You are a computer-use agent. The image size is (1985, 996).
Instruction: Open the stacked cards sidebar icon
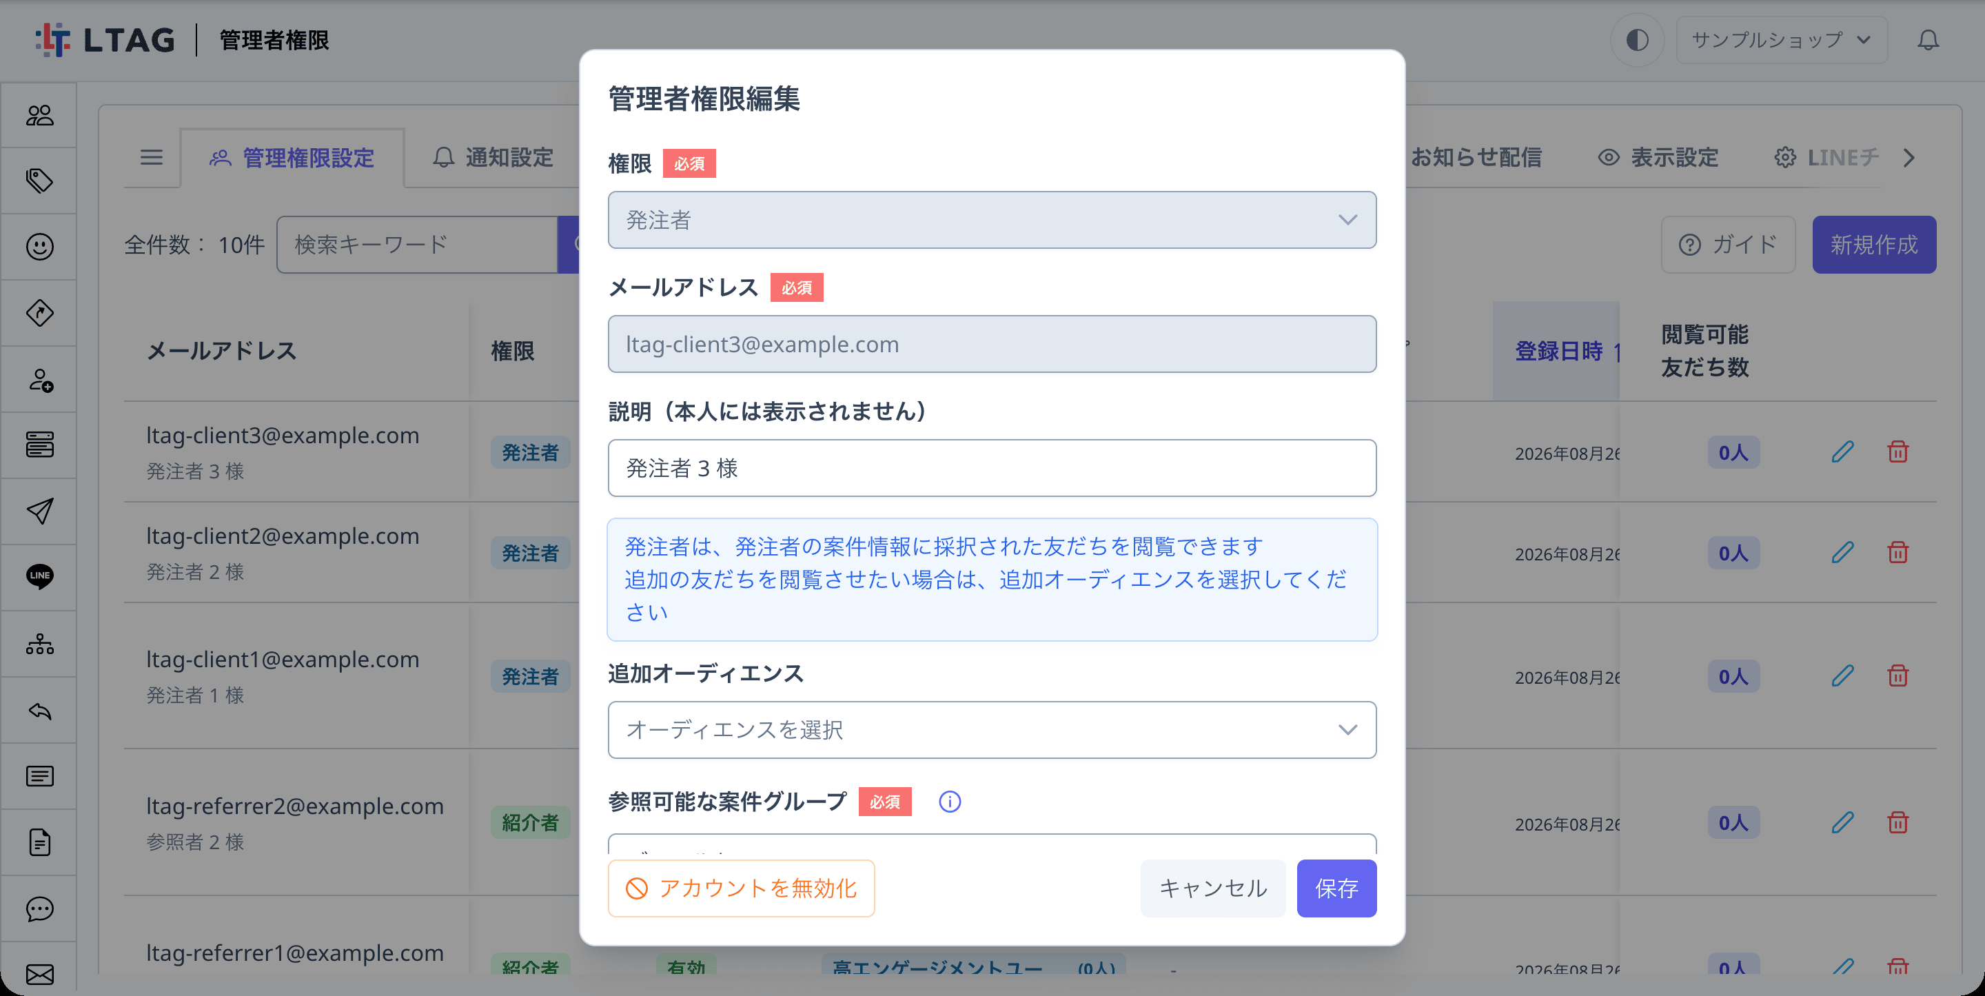(39, 445)
